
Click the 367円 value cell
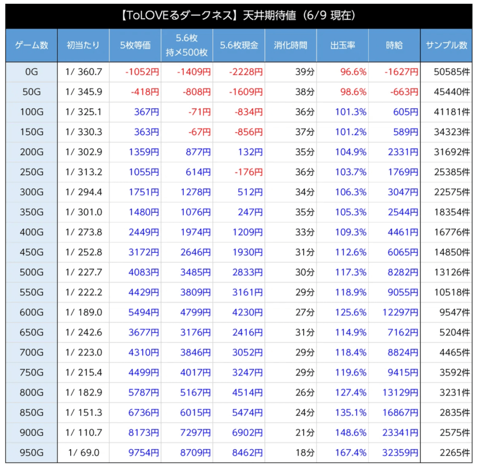tap(135, 112)
